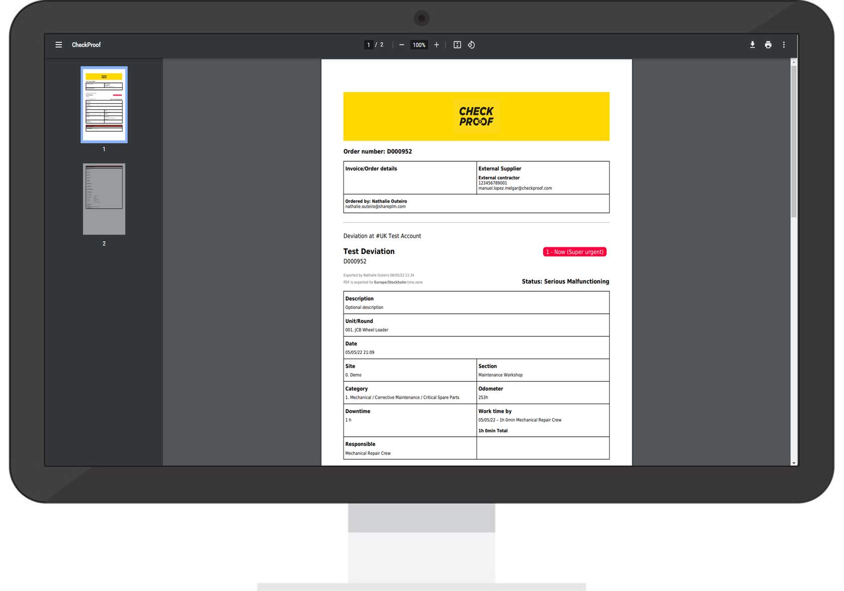This screenshot has height=591, width=844.
Task: Print the document with the printer icon
Action: pos(768,45)
